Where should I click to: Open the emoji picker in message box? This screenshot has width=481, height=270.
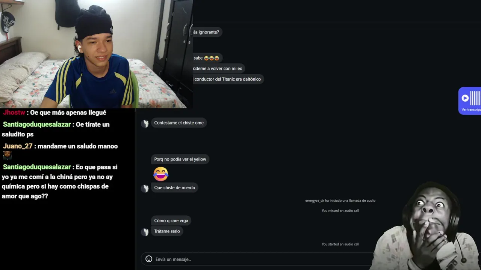pyautogui.click(x=149, y=259)
